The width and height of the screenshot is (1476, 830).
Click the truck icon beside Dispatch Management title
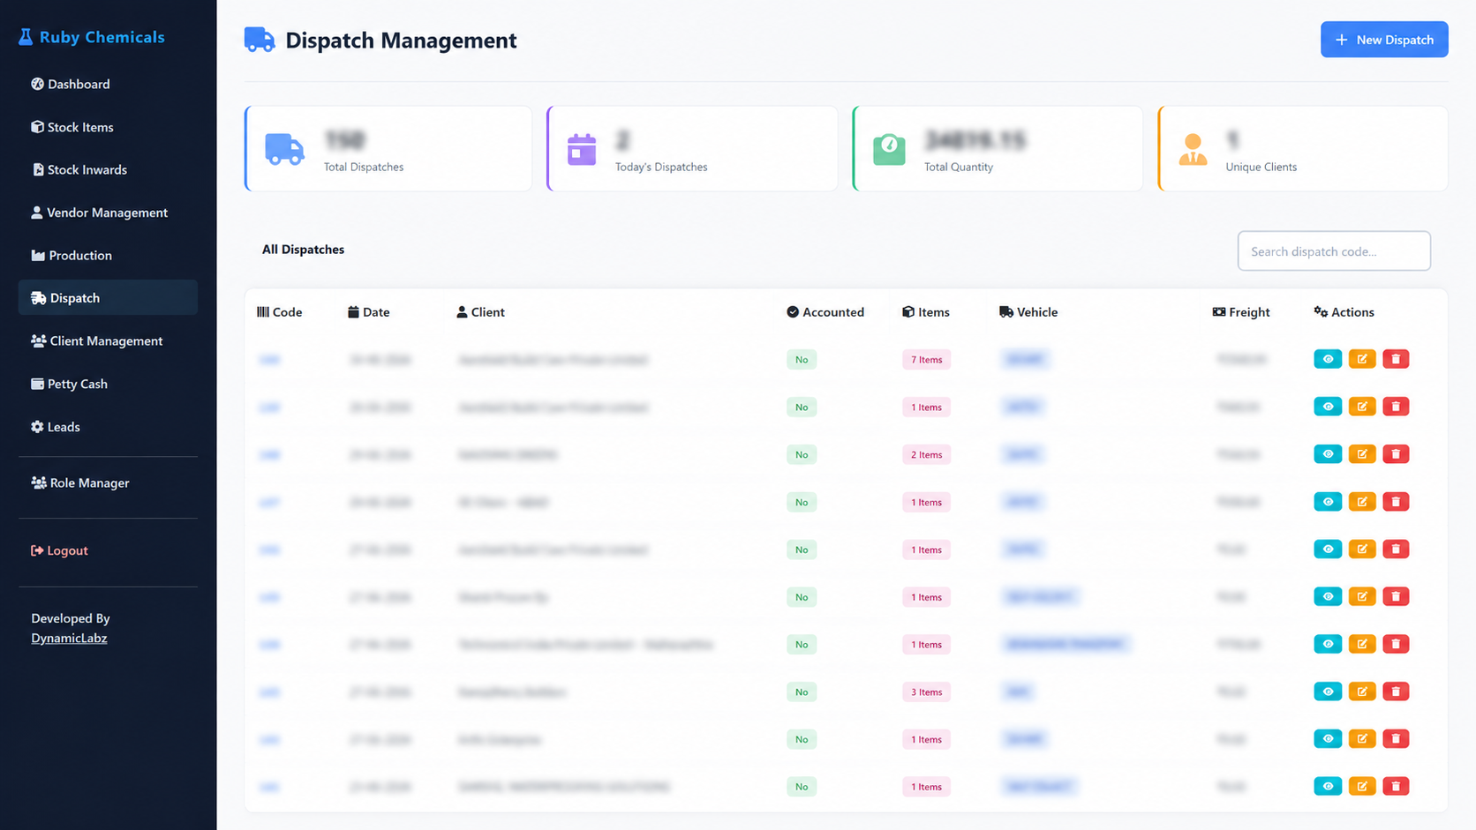point(260,40)
